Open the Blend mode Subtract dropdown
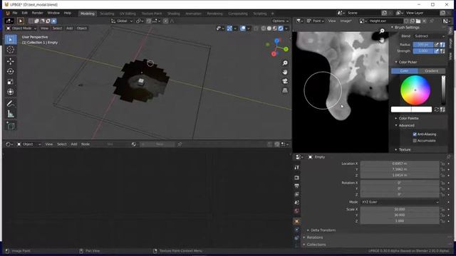This screenshot has height=256, width=456. click(x=429, y=36)
